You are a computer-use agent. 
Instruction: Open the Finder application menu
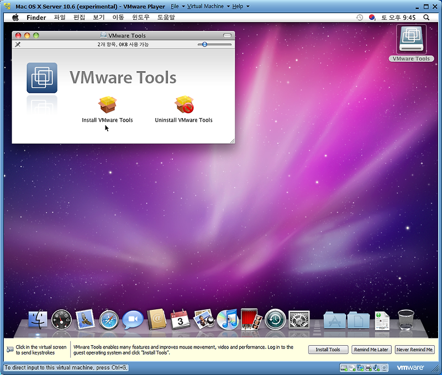(x=36, y=18)
